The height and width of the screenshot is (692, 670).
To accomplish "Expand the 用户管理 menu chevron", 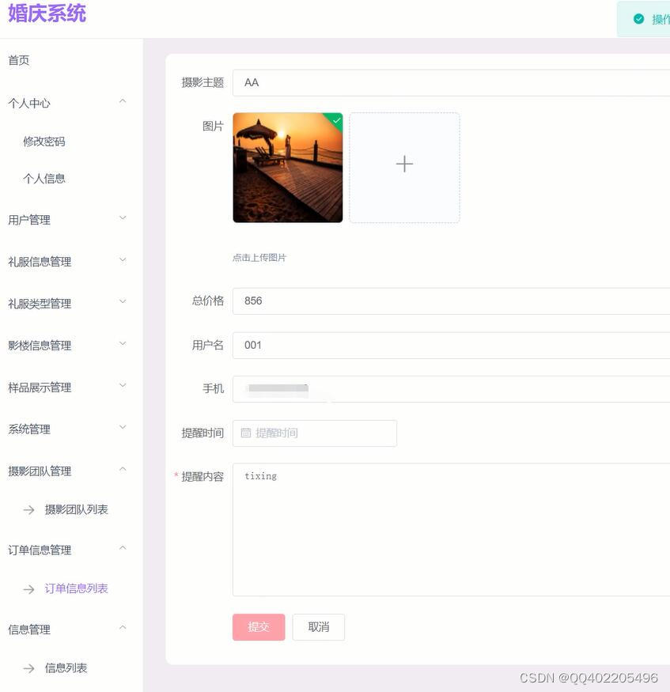I will coord(123,217).
